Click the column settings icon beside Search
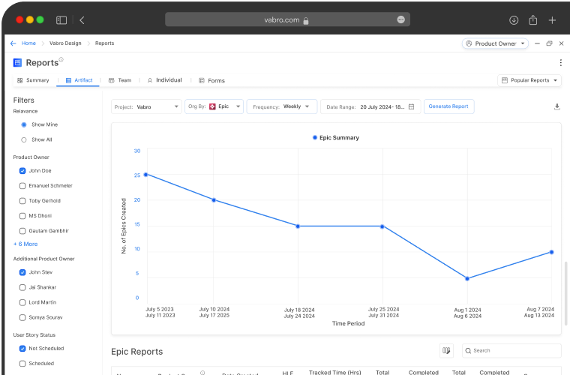570x375 pixels. (x=446, y=350)
